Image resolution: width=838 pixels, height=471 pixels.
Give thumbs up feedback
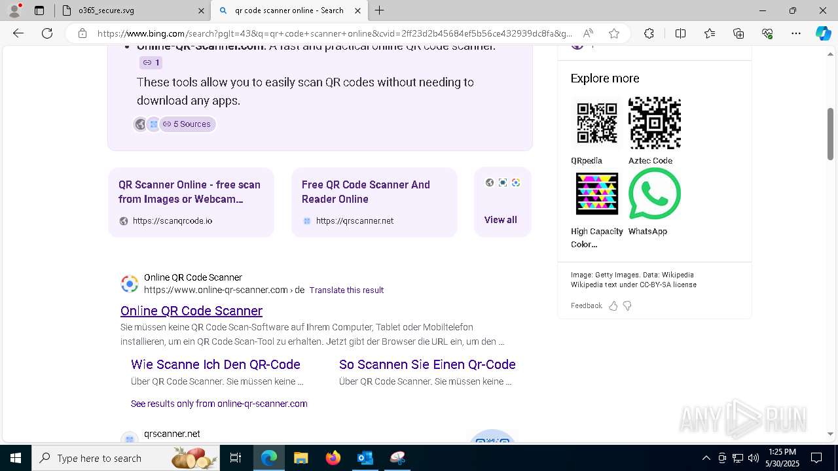613,305
